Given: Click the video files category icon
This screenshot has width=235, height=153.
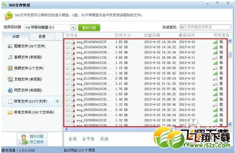Looking at the screenshot, I should click(x=10, y=68).
